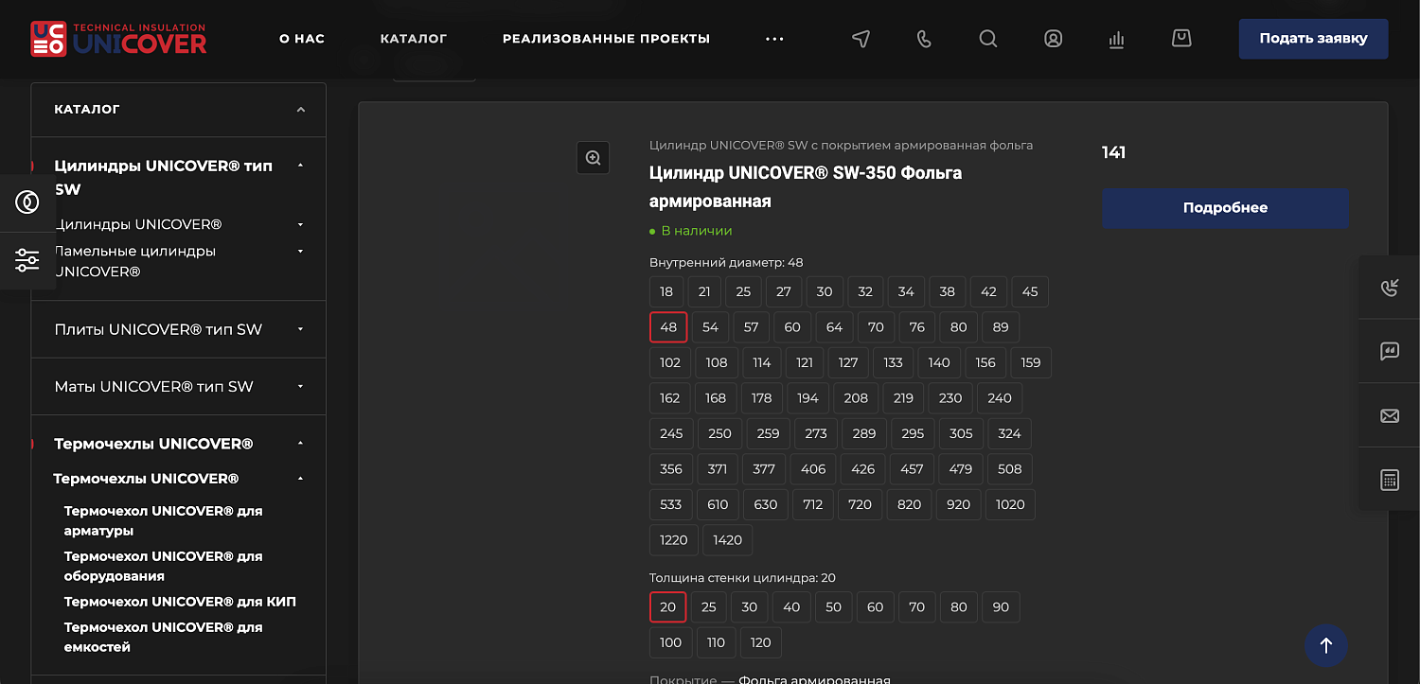1420x684 pixels.
Task: Open site search via magnifier icon
Action: click(x=988, y=39)
